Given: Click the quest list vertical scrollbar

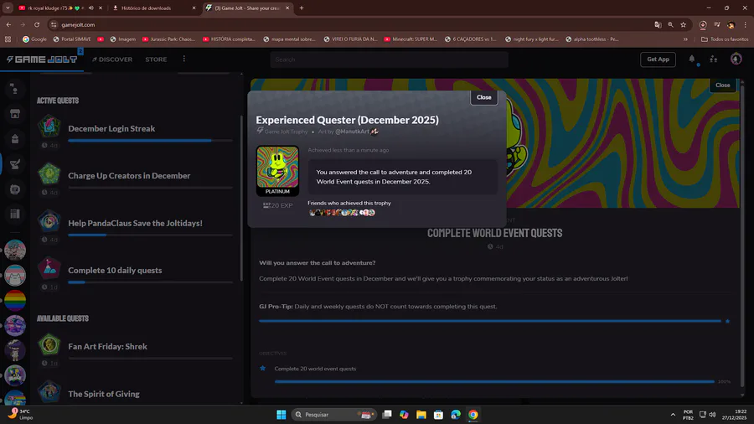Looking at the screenshot, I should (x=241, y=198).
